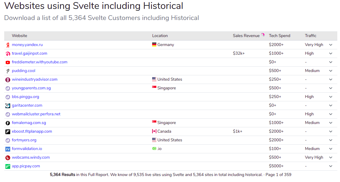Open the webcams.windy.com link
Viewport: 340px width, 182px height.
[31, 157]
